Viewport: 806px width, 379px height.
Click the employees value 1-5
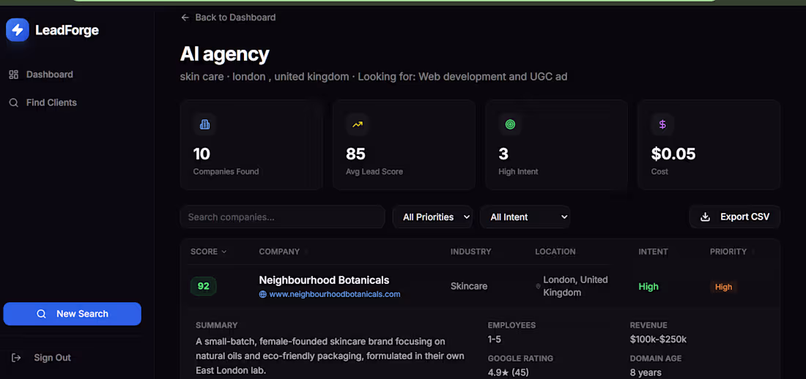pos(495,339)
